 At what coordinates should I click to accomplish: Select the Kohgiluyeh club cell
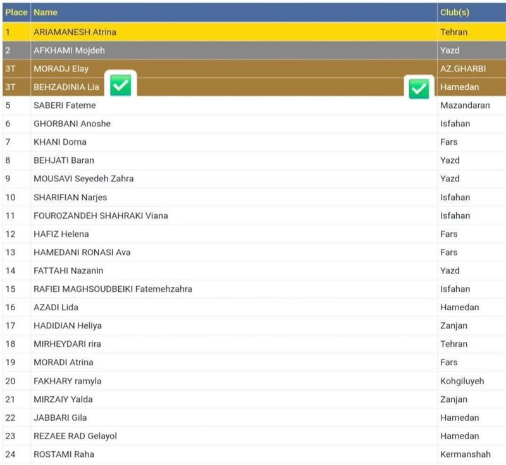point(462,381)
